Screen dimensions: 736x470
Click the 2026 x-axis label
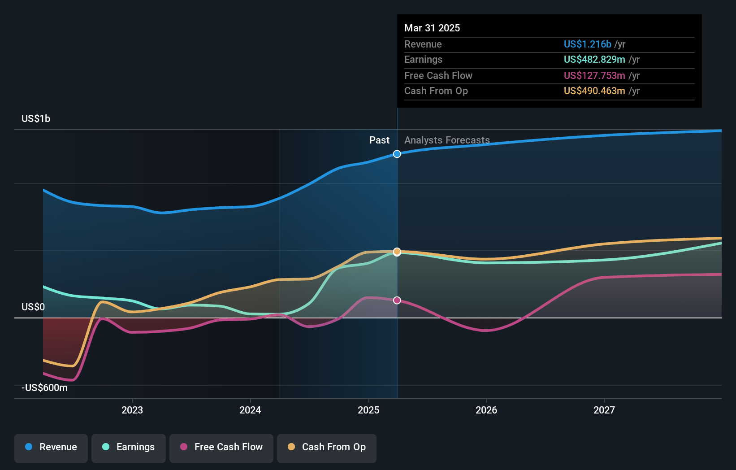(486, 410)
